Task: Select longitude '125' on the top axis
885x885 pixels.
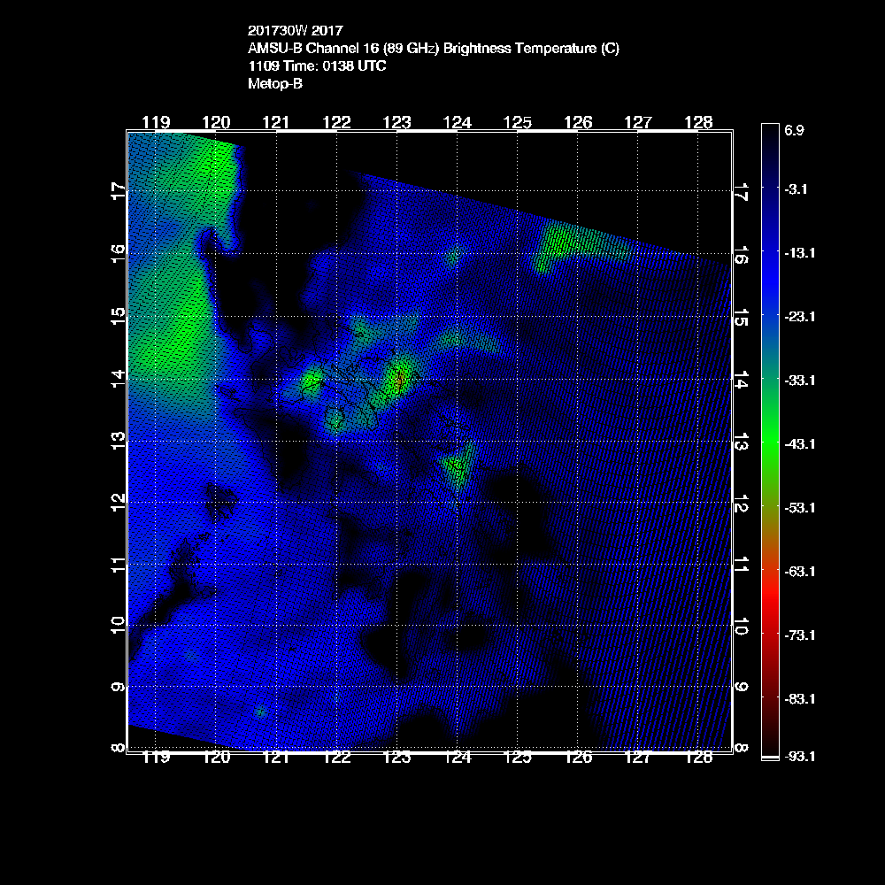Action: [518, 122]
